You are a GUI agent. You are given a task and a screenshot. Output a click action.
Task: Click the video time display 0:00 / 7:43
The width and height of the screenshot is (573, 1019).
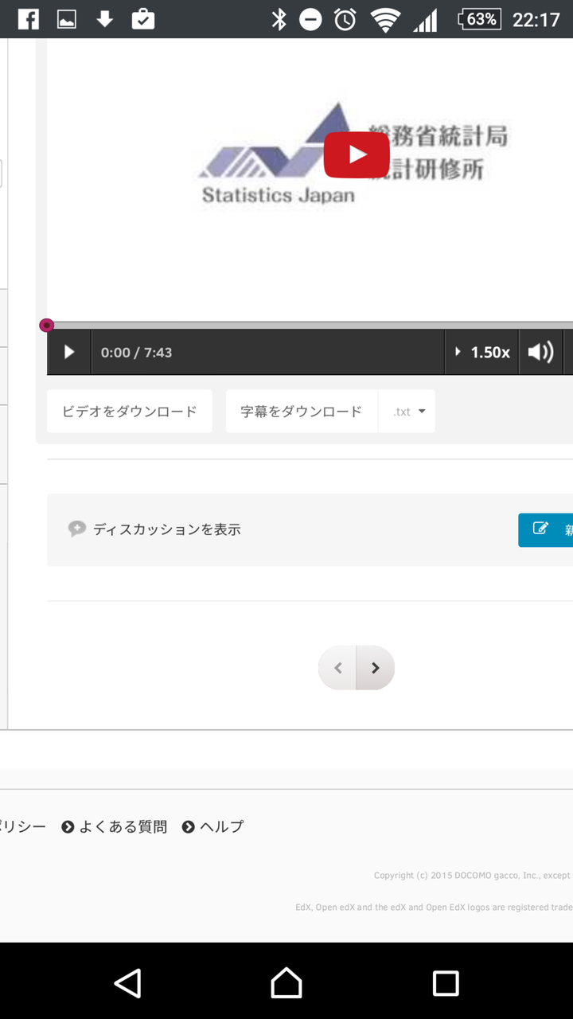[136, 352]
